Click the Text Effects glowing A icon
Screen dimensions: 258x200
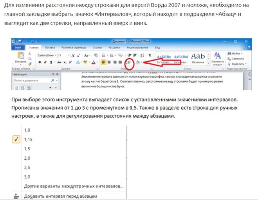78,62
